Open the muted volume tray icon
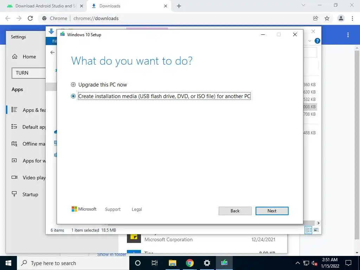The image size is (360, 270). 314,263
